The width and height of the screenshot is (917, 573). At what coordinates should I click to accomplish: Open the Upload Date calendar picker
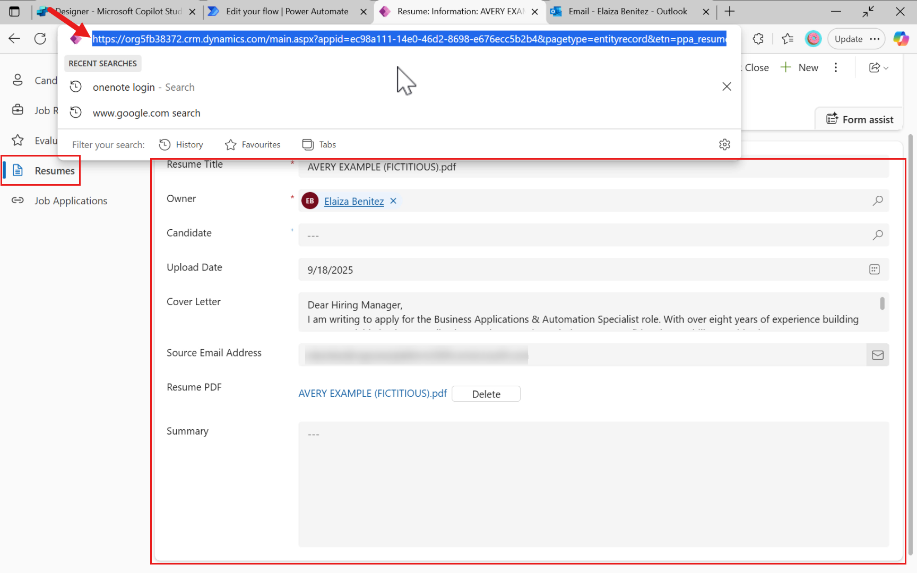874,269
